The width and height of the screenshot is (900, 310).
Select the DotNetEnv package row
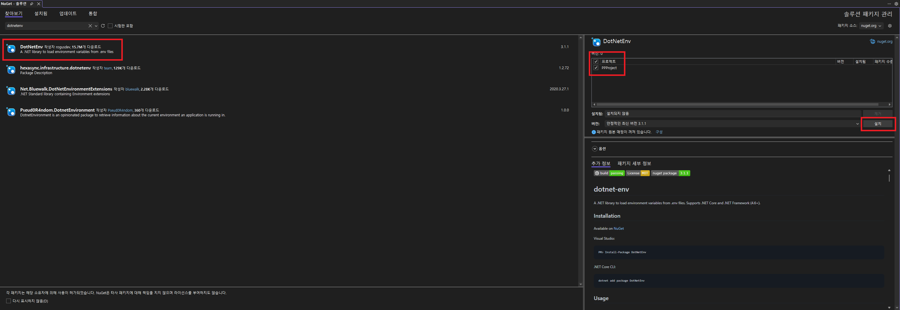[289, 49]
